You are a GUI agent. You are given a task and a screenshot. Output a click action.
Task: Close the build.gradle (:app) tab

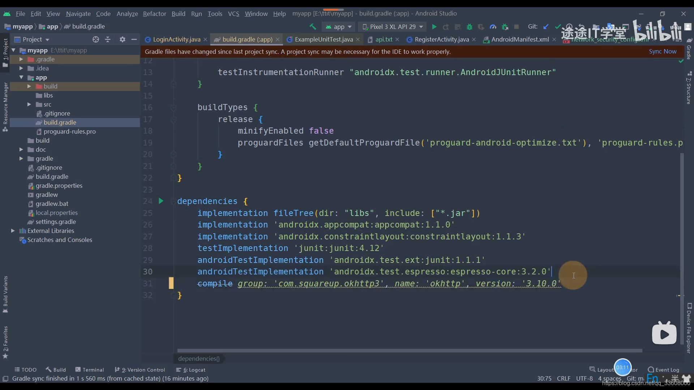coord(278,39)
